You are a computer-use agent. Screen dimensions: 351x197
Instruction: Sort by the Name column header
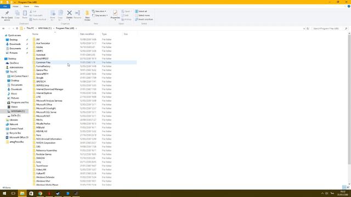(55, 34)
